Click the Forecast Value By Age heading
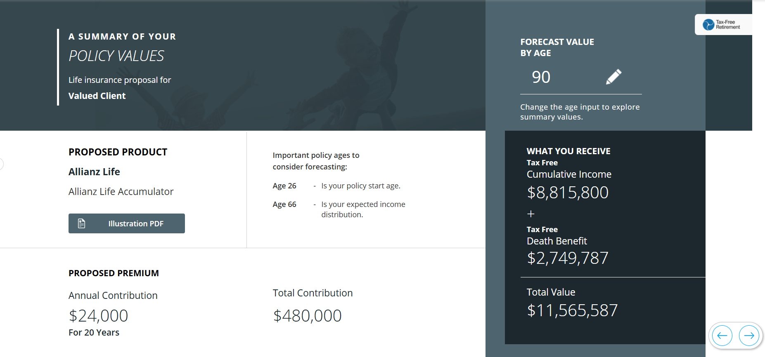This screenshot has width=765, height=357. coord(557,47)
